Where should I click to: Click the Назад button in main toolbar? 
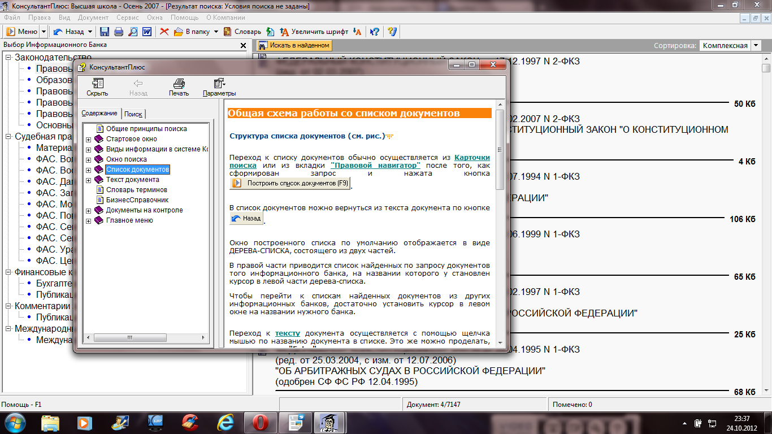click(x=68, y=32)
